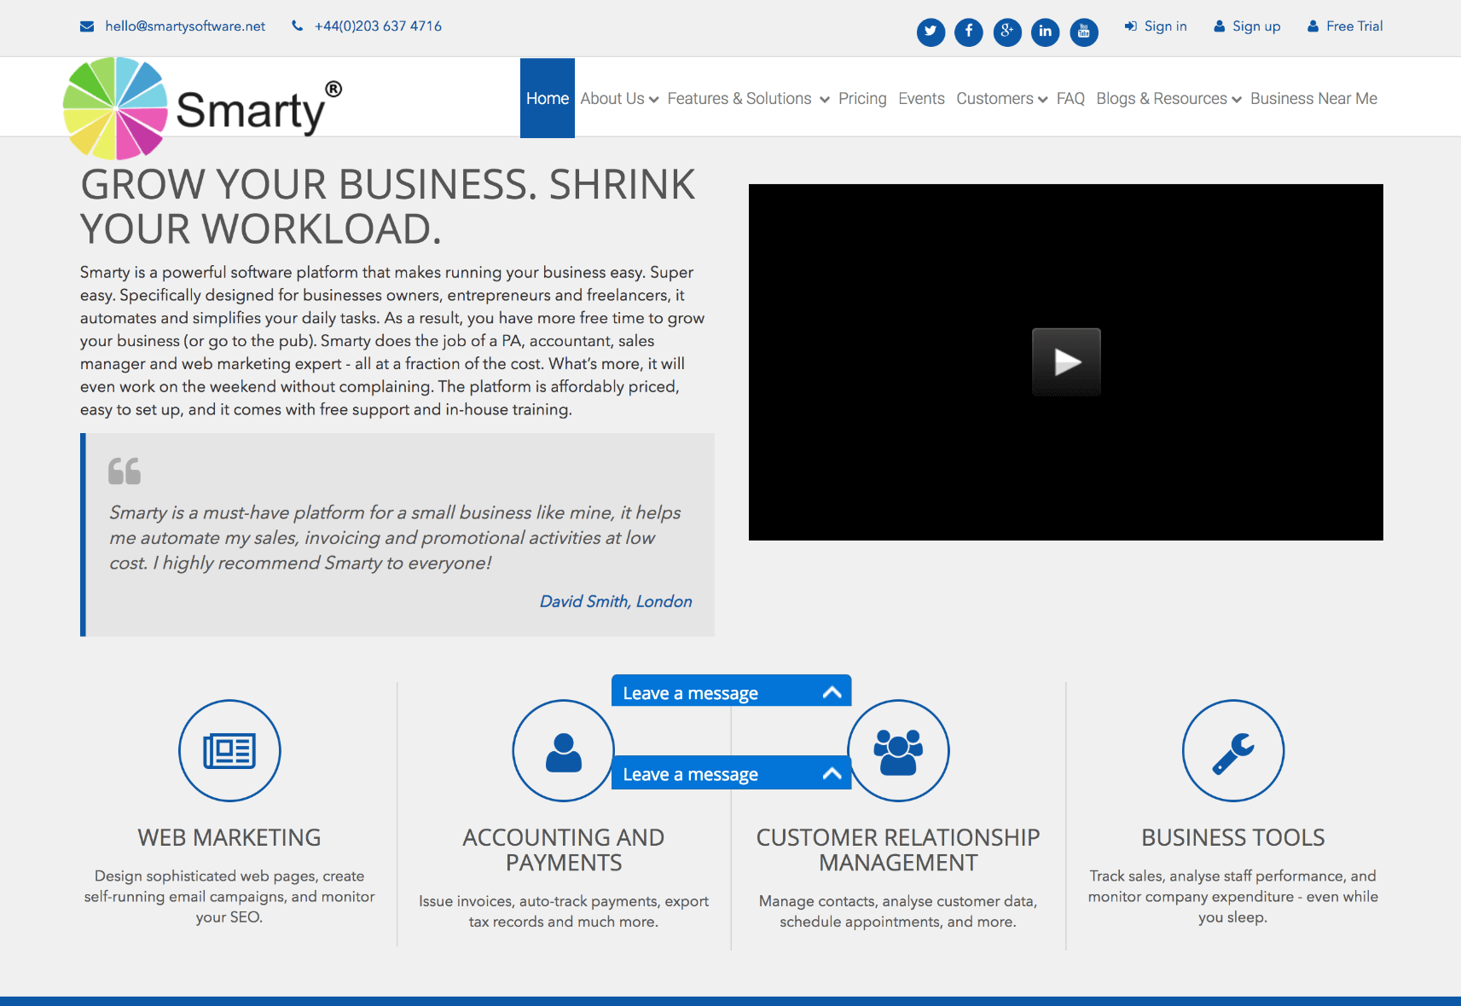Click the Smarty colorful logo
The width and height of the screenshot is (1461, 1006).
pos(203,108)
